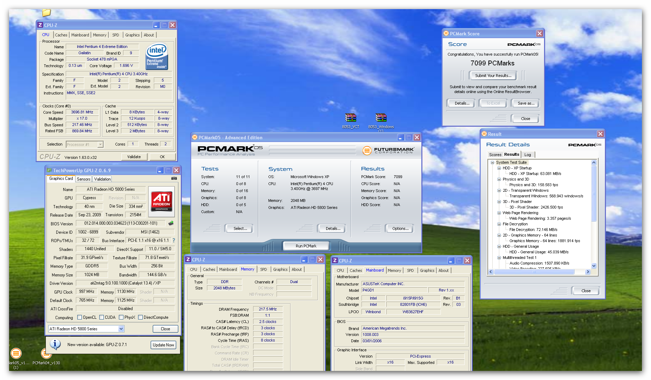Click the 'Physics and 3D: 158.583 fps' row
The image size is (651, 380).
[x=534, y=185]
